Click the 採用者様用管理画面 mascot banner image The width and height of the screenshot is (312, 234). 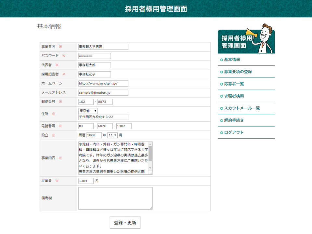pyautogui.click(x=246, y=39)
